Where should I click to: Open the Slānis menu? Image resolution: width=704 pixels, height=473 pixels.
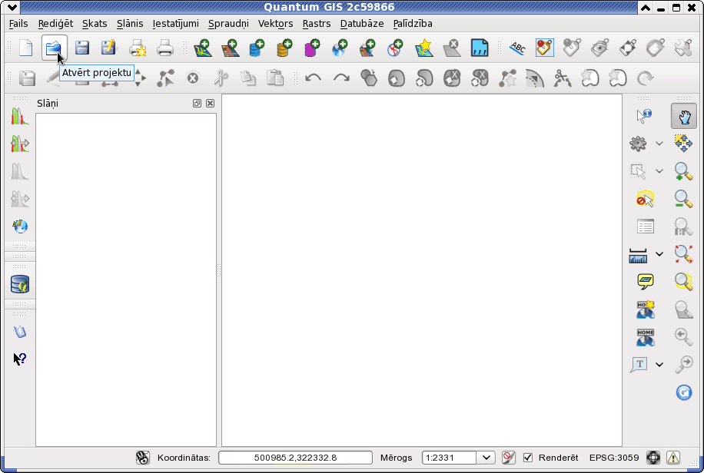[130, 23]
